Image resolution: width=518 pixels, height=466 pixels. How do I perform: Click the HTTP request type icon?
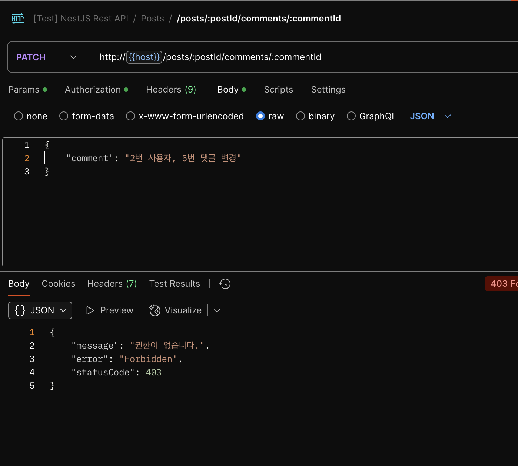[x=18, y=19]
